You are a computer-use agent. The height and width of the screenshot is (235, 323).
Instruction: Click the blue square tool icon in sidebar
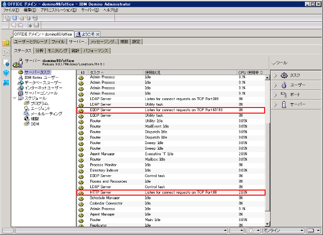pos(6,83)
